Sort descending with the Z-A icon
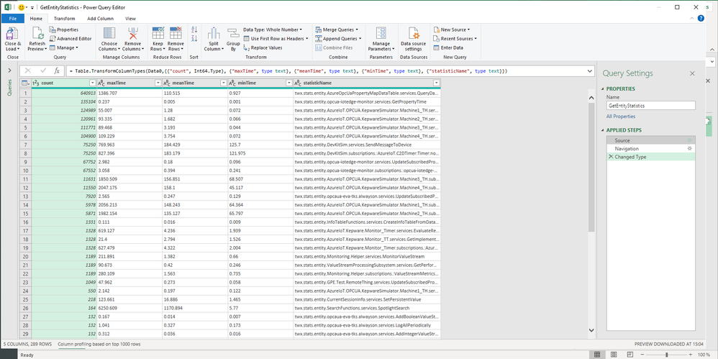This screenshot has height=359, width=718. tap(194, 38)
